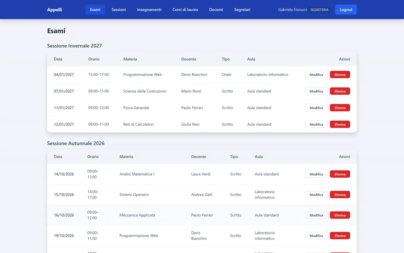404x253 pixels.
Task: Switch to the Segretari page
Action: [242, 10]
